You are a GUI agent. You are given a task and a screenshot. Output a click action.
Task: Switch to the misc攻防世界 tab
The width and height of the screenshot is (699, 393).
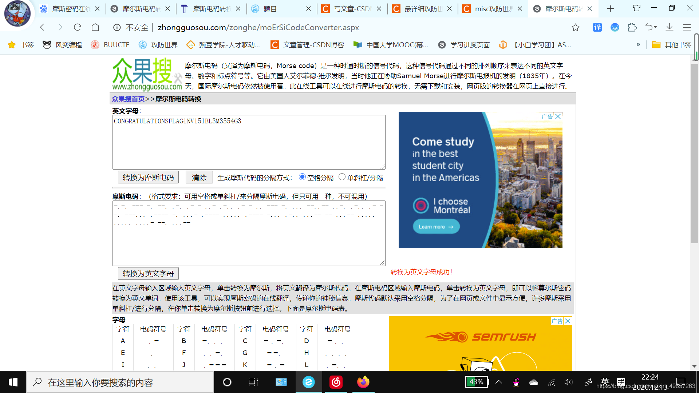(x=493, y=9)
